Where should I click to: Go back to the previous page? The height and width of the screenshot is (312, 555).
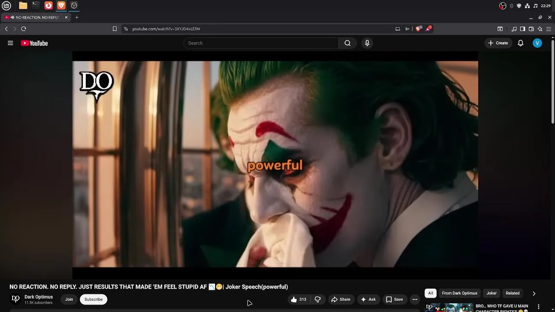(7, 29)
